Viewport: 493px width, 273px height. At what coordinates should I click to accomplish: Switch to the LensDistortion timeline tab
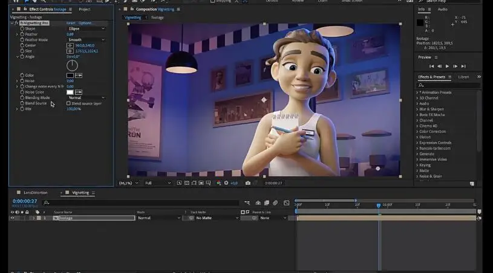tap(36, 193)
